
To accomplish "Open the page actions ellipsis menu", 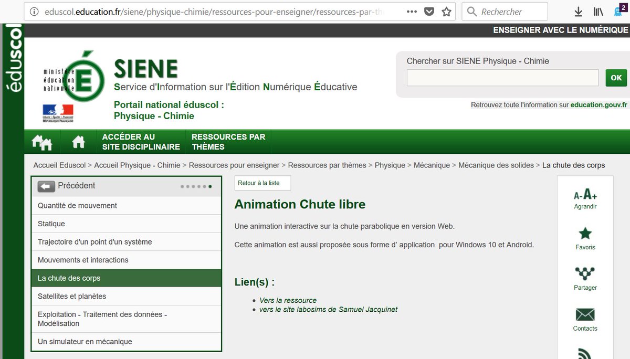I will click(x=412, y=10).
